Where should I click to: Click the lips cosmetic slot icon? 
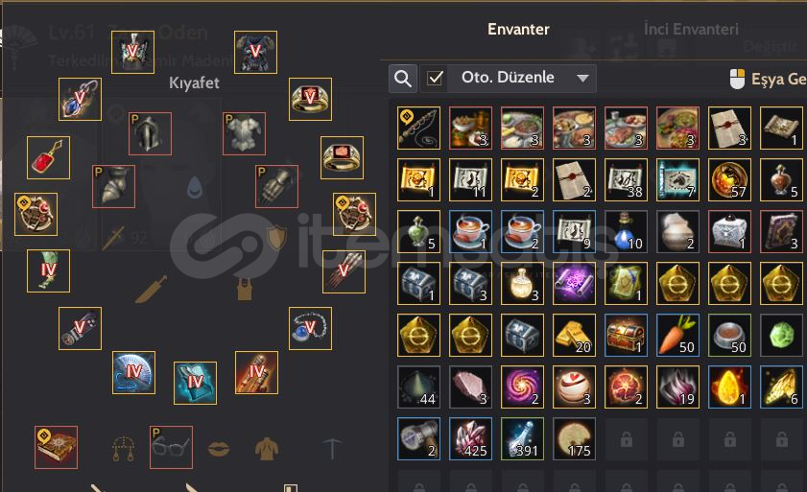(219, 449)
